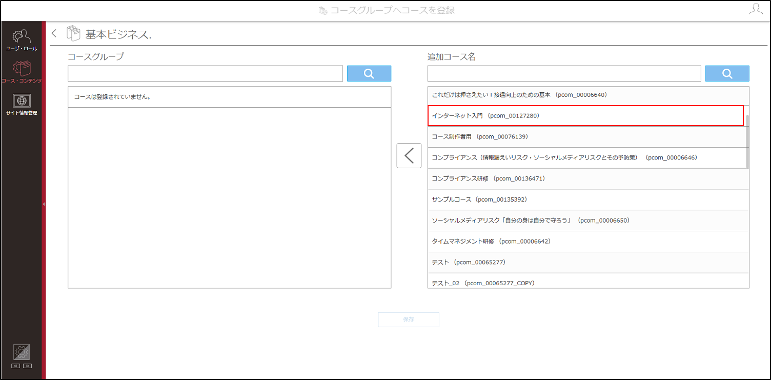The height and width of the screenshot is (380, 771).
Task: Click the 保存 button
Action: click(409, 319)
